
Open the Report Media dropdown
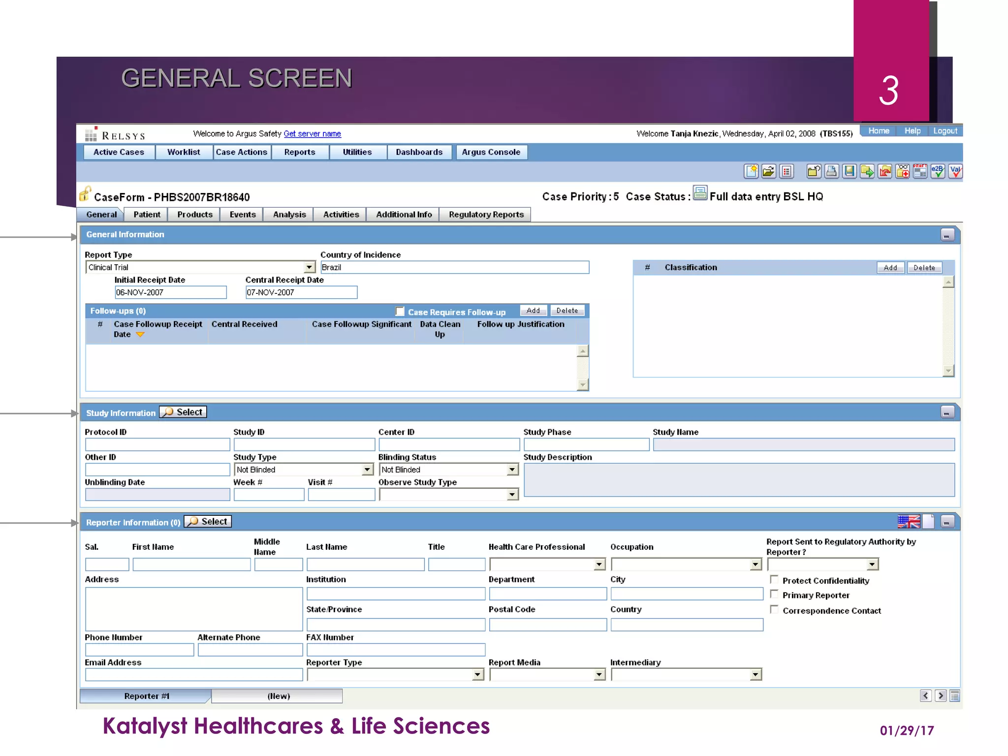599,674
